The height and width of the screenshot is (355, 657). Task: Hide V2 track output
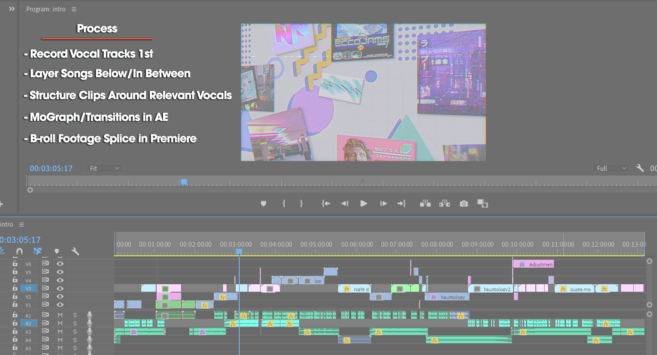[x=60, y=296]
